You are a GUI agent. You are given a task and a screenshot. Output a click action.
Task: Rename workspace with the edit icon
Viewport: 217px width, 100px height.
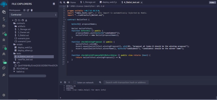28,10
